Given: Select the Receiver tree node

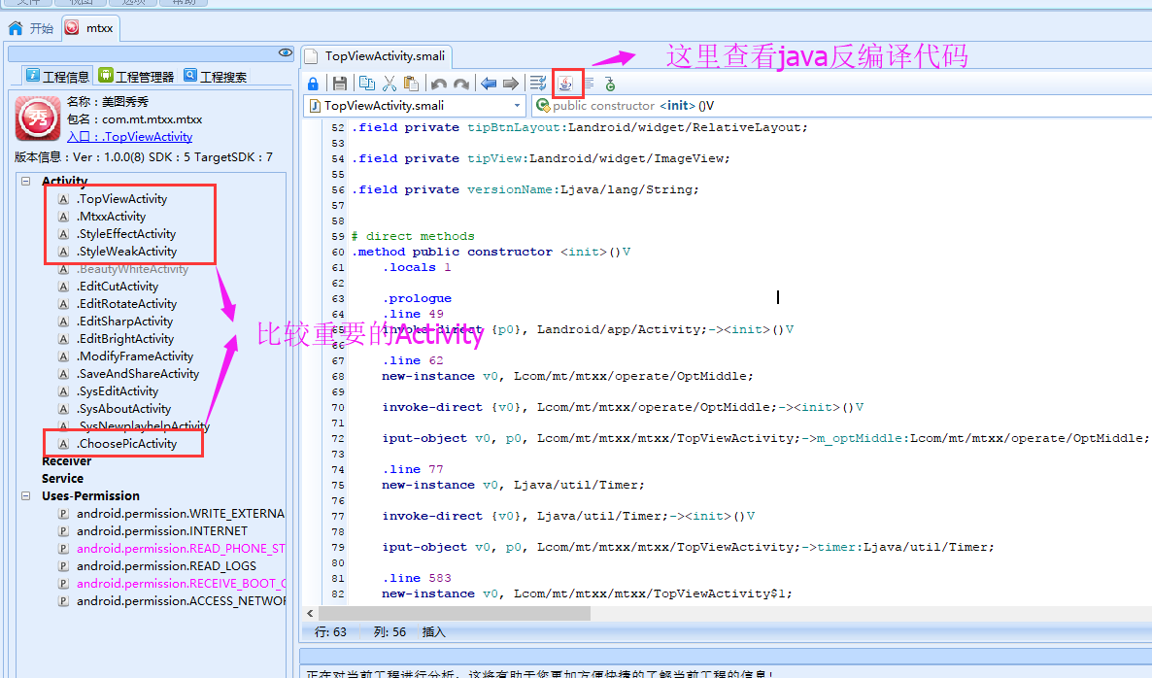Looking at the screenshot, I should click(x=66, y=461).
